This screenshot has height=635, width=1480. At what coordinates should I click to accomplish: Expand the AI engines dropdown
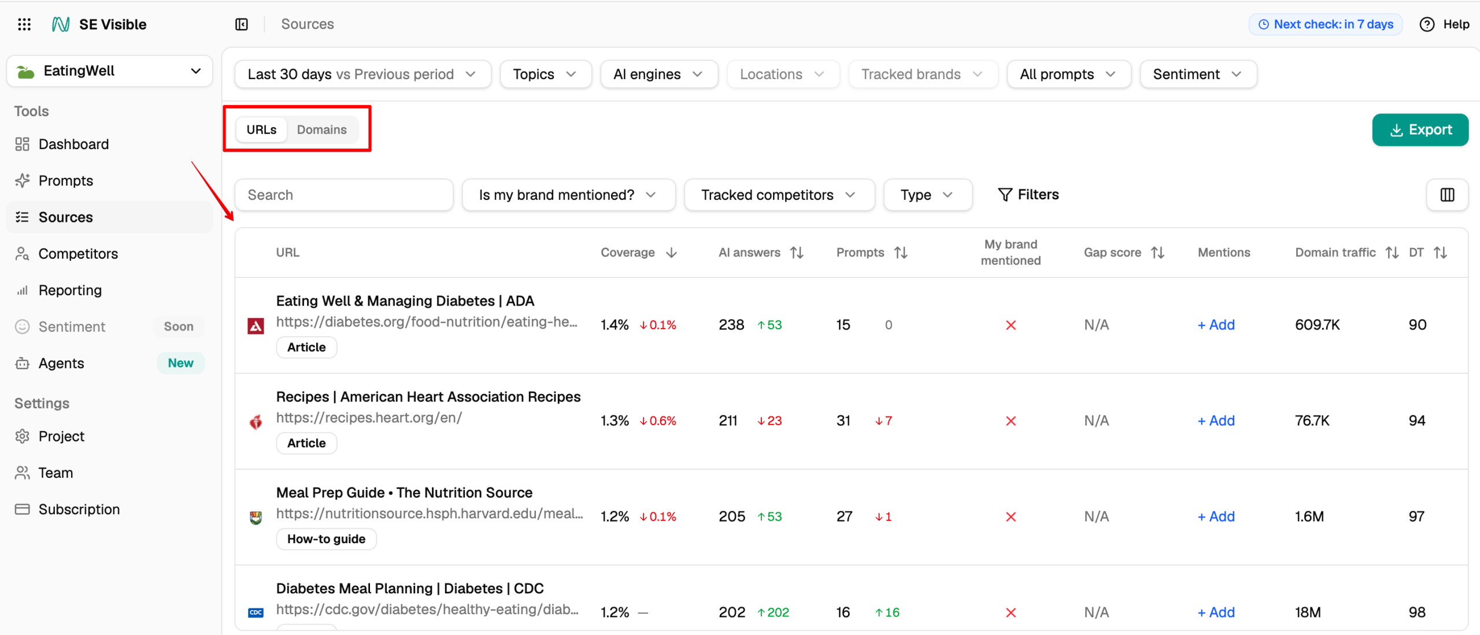tap(658, 74)
